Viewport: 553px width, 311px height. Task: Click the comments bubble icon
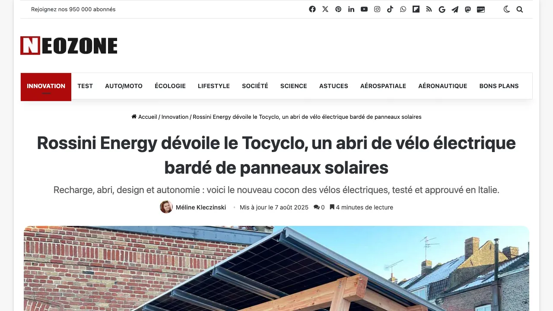point(316,207)
